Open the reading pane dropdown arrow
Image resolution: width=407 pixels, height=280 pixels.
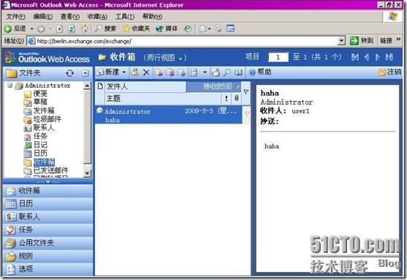tap(205, 72)
